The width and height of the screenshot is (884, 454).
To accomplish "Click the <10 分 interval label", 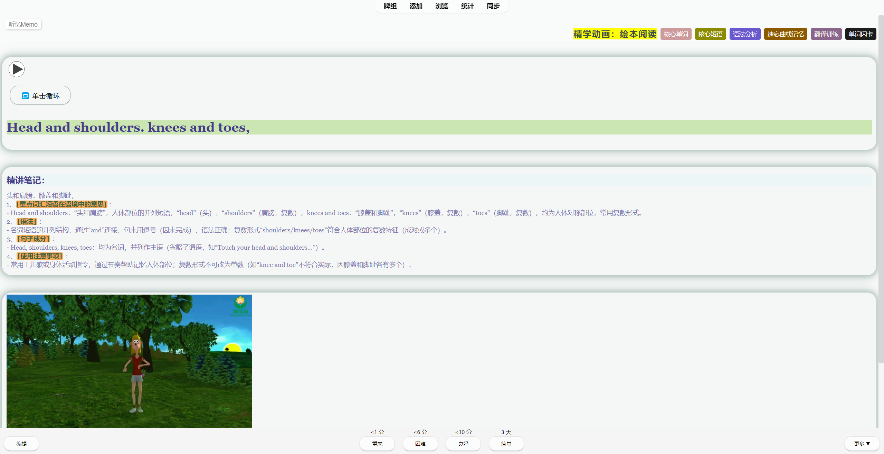I will pyautogui.click(x=463, y=432).
